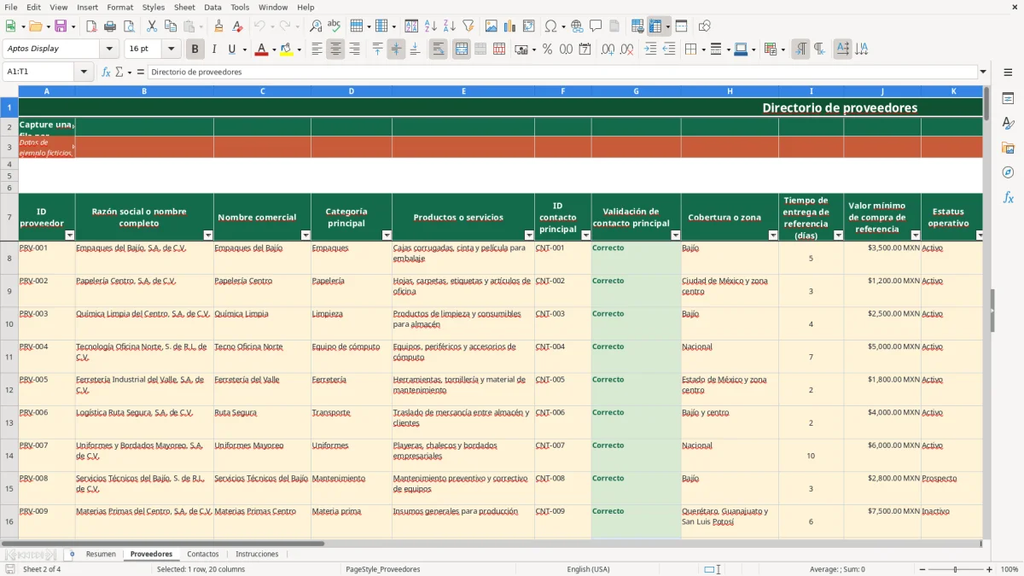Viewport: 1024px width, 576px height.
Task: Click the Name Box showing A1:T1
Action: tap(39, 72)
